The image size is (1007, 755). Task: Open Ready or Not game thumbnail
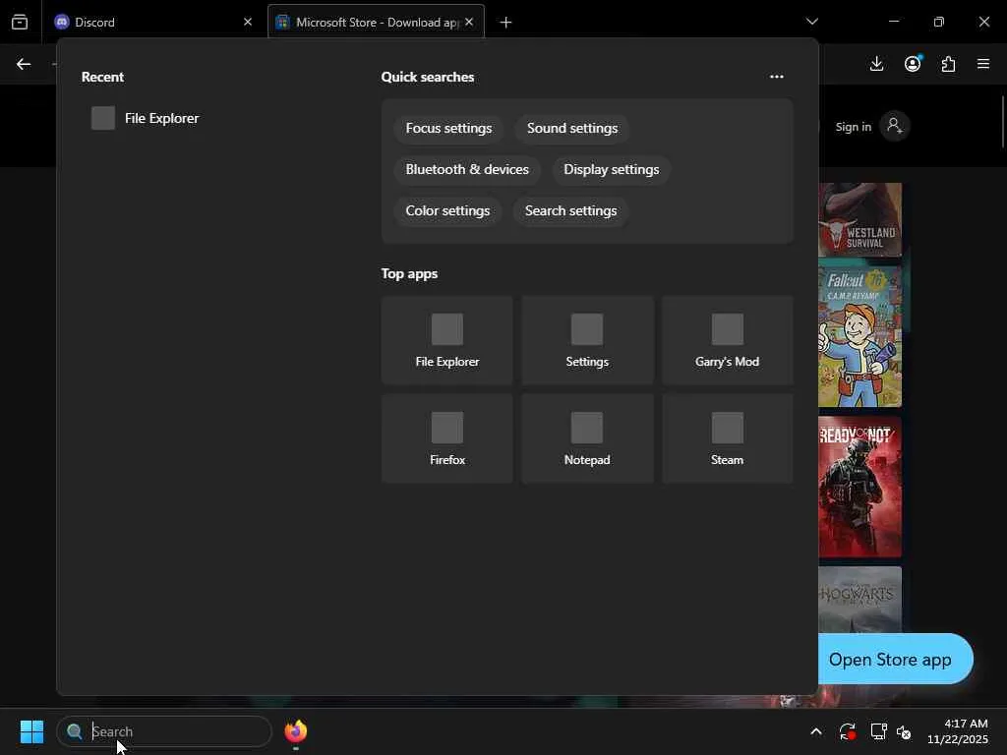[x=859, y=487]
